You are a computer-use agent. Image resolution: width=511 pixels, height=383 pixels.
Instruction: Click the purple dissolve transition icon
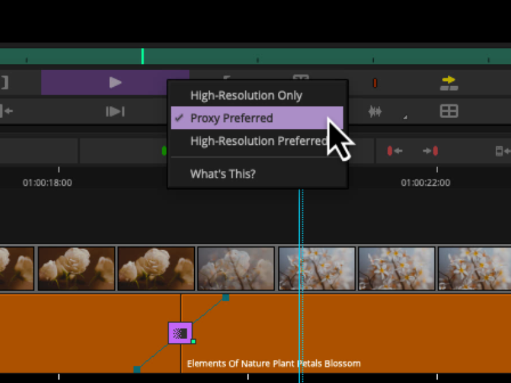click(x=180, y=333)
